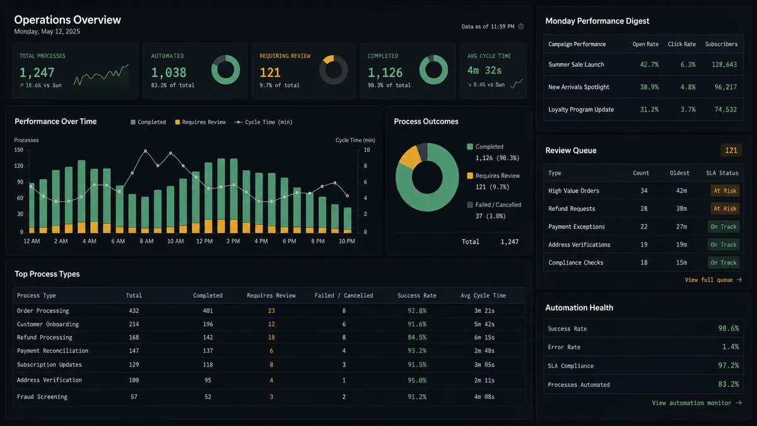The width and height of the screenshot is (757, 426).
Task: Sort campaigns by the Open Rate header
Action: pos(645,44)
